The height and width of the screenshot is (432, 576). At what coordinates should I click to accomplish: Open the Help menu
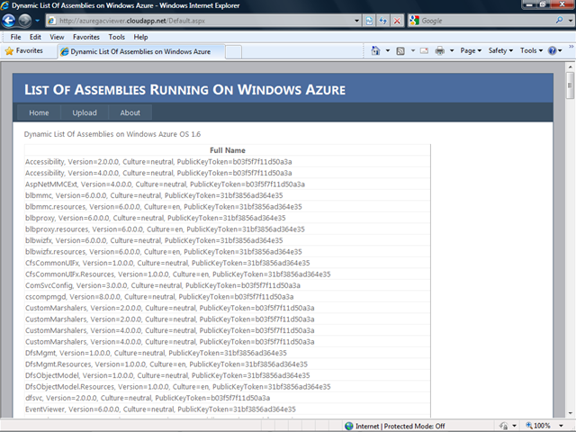(x=140, y=37)
